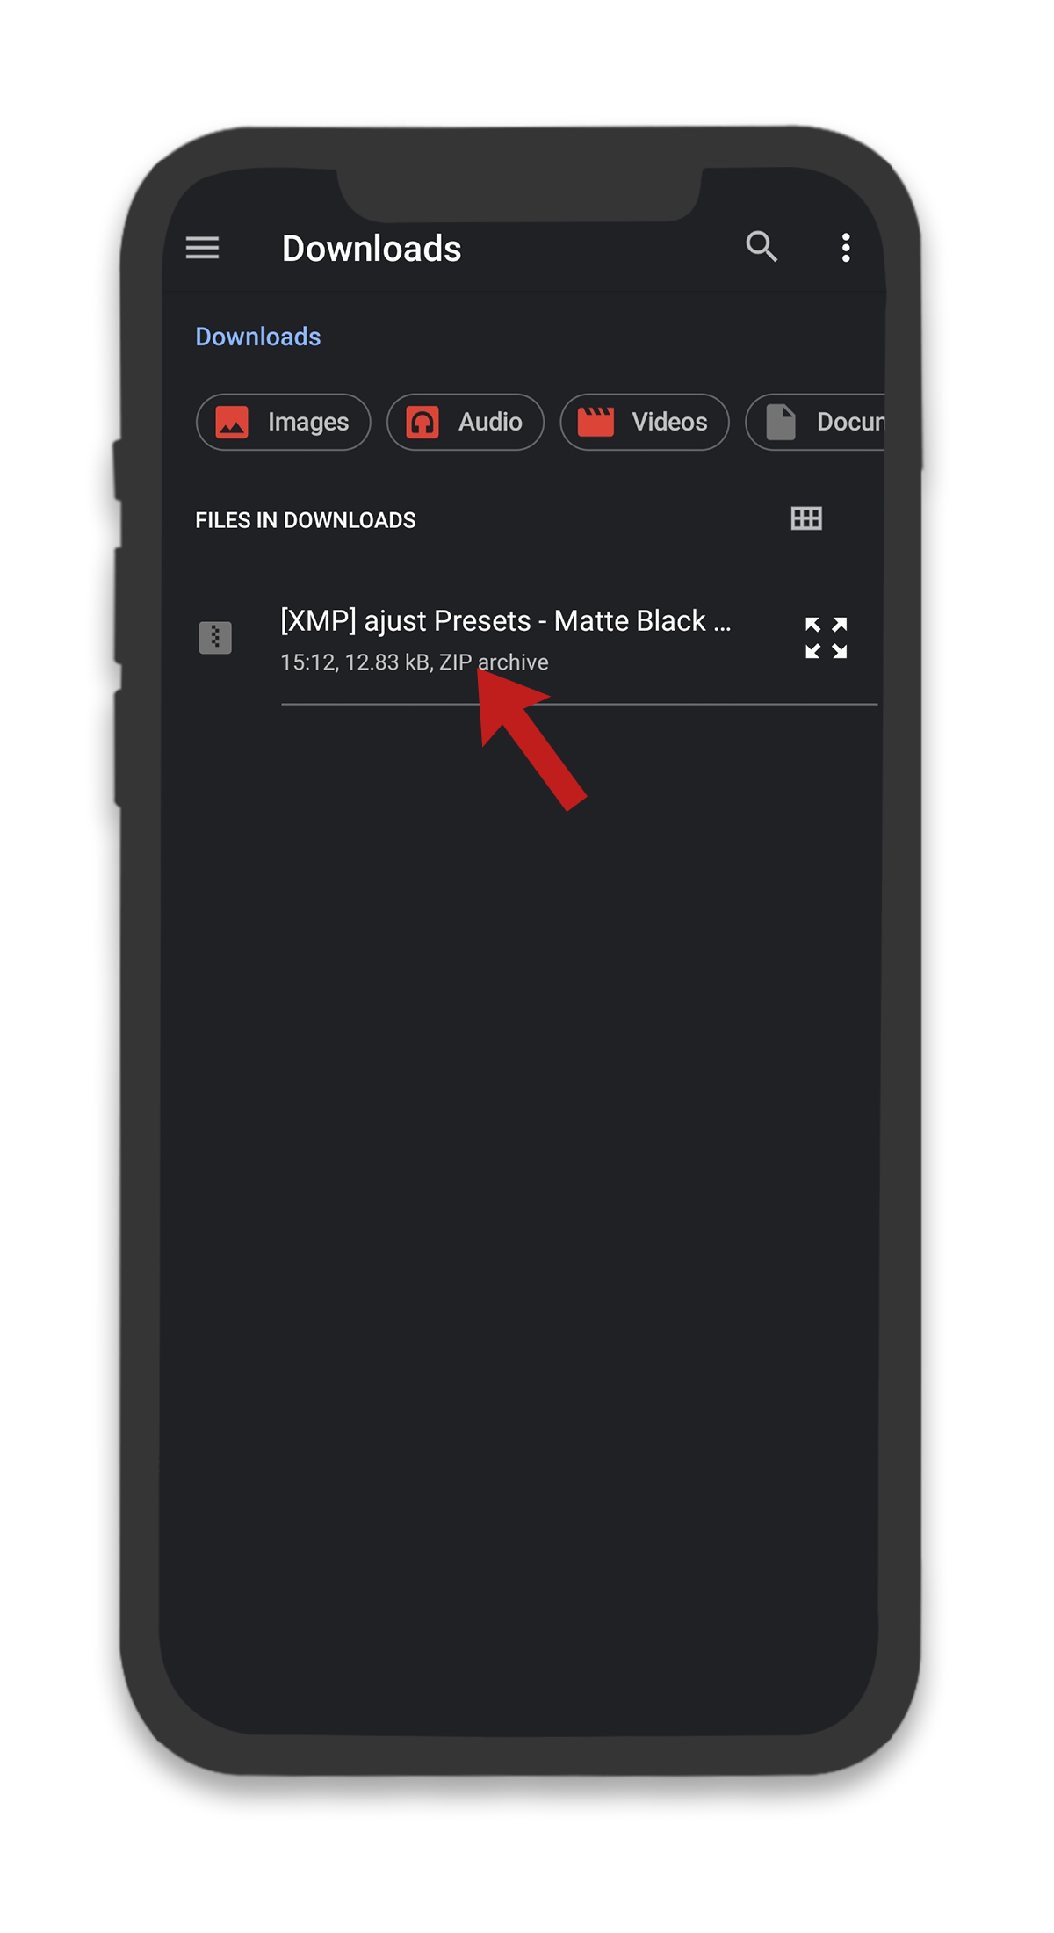Click the red Images picture icon

[x=232, y=422]
